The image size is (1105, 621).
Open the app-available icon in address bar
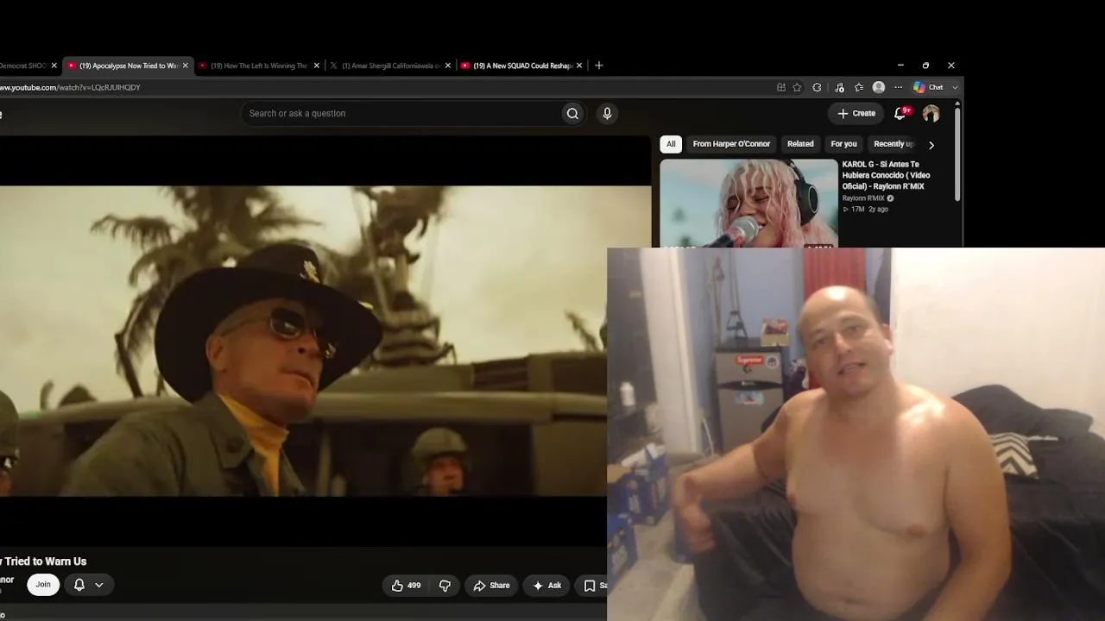click(781, 87)
